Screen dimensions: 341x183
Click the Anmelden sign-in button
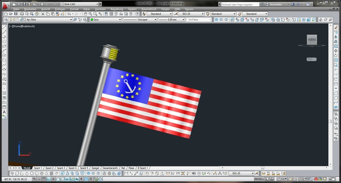[275, 4]
